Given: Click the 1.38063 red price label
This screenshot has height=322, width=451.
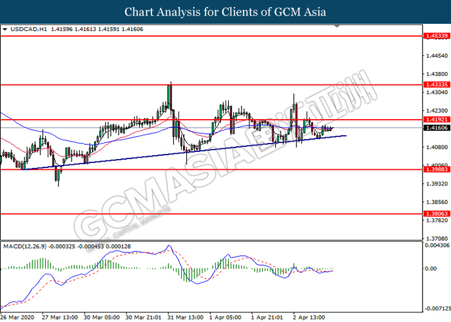Looking at the screenshot, I should pos(434,213).
